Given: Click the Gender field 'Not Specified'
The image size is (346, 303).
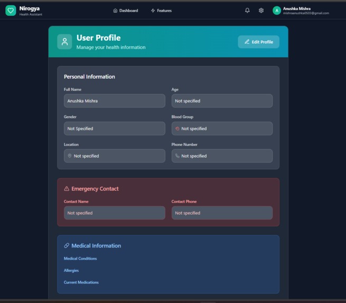Looking at the screenshot, I should [115, 128].
